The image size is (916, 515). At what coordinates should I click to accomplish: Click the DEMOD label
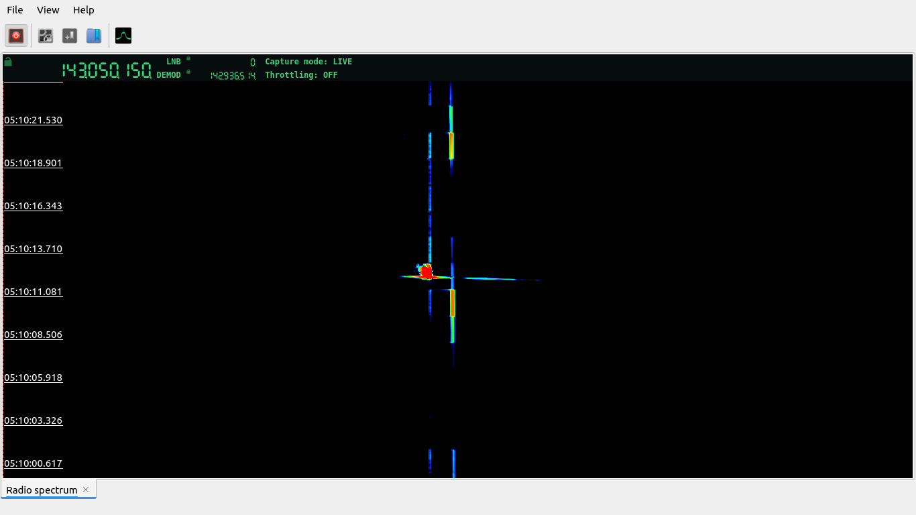[169, 75]
